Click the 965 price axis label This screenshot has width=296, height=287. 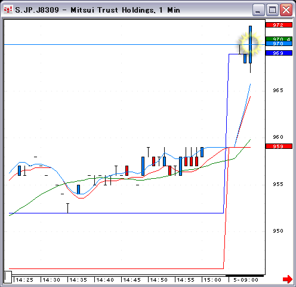coord(278,90)
